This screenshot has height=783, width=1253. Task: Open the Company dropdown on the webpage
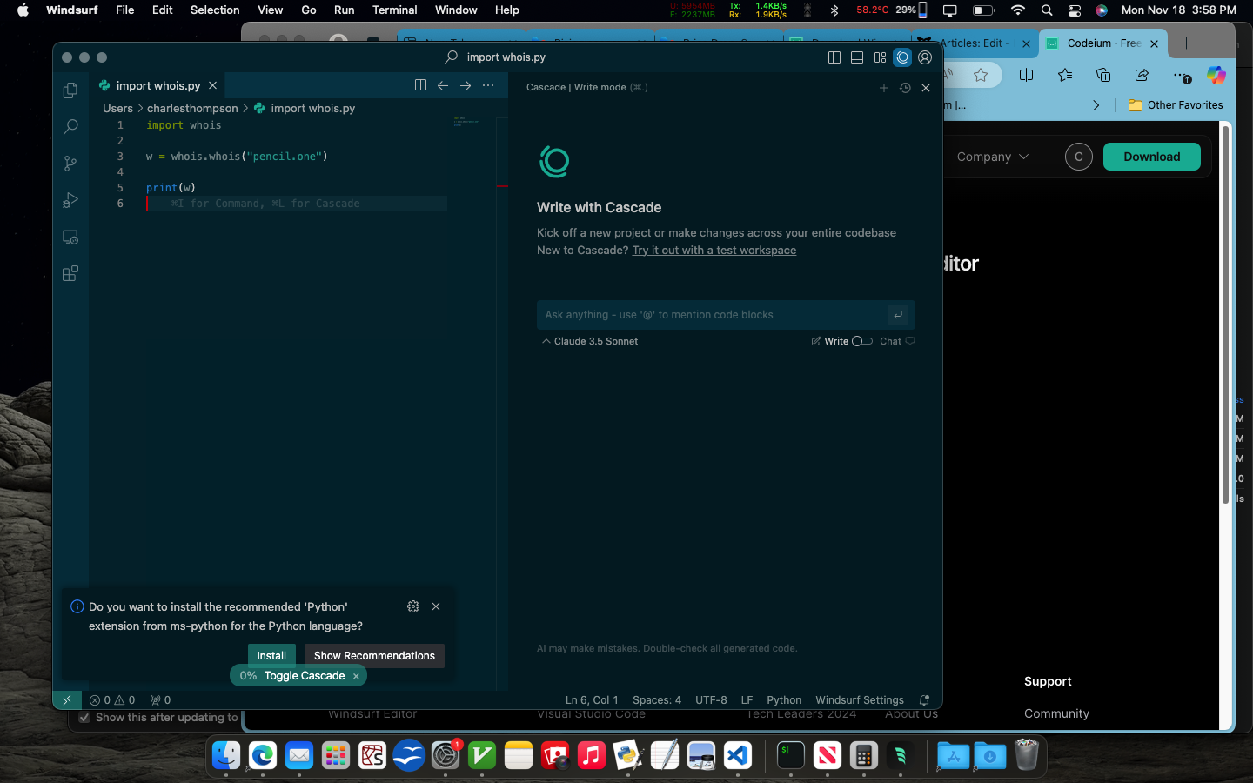coord(992,157)
